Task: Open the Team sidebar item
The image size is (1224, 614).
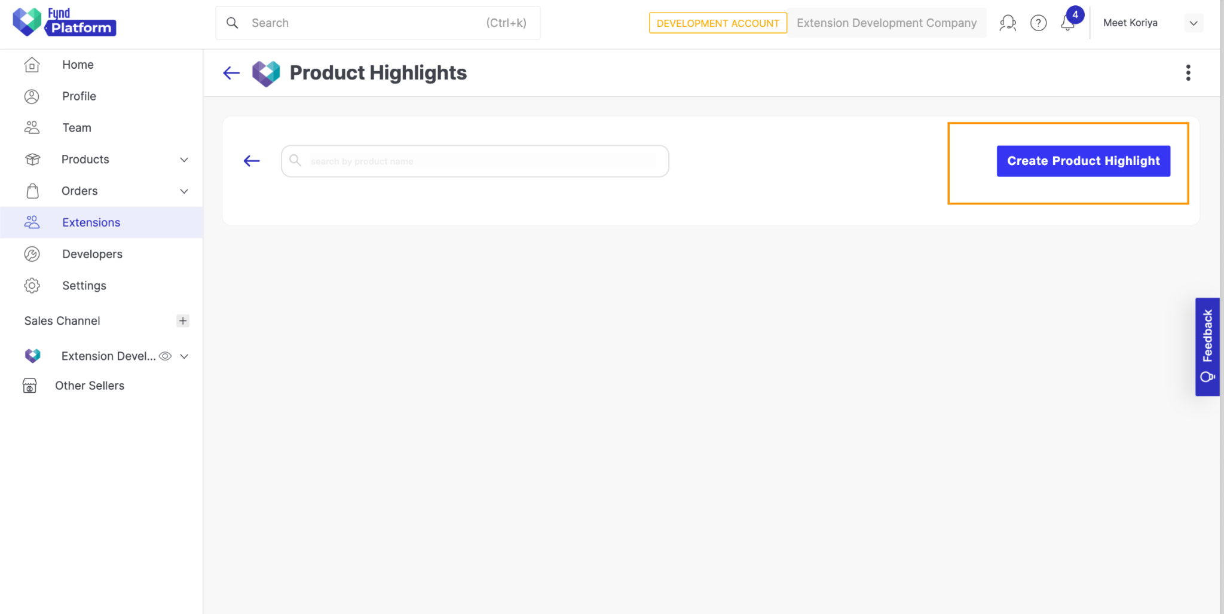Action: 102,128
